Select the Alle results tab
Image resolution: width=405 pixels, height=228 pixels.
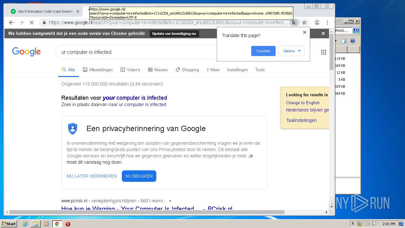tap(68, 70)
